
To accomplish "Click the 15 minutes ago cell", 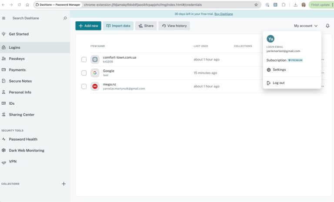I will [x=205, y=73].
